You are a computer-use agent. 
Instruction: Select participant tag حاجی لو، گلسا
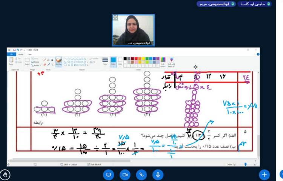pyautogui.click(x=254, y=4)
